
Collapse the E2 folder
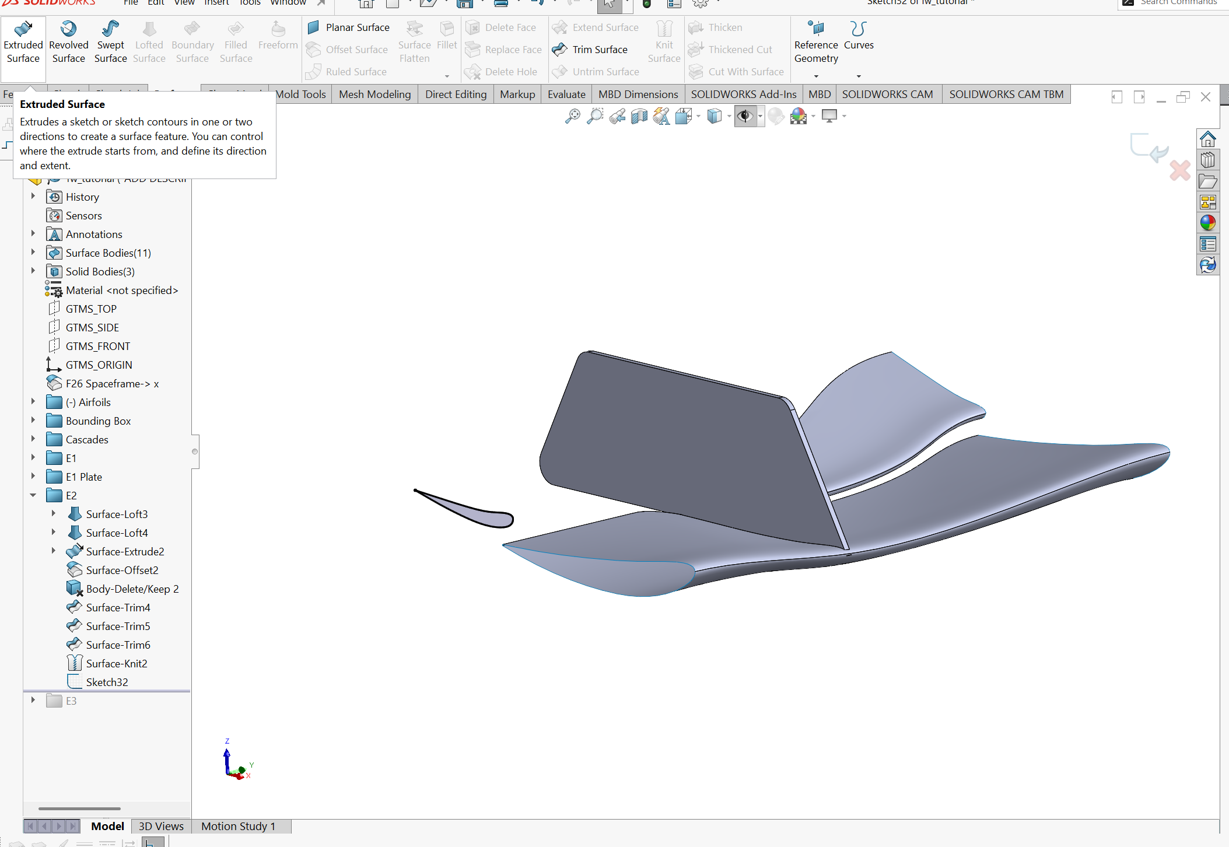click(33, 495)
